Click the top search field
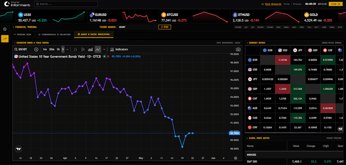The width and height of the screenshot is (346, 165). (66, 4)
